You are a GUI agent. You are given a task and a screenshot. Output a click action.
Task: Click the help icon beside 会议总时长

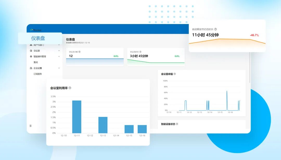140,52
